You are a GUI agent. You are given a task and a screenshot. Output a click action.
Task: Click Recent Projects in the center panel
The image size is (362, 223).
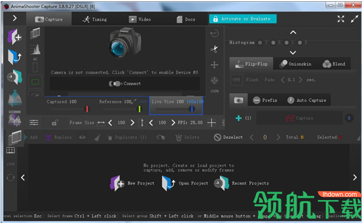pyautogui.click(x=242, y=183)
